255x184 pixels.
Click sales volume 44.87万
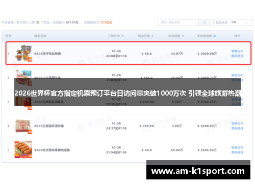click(x=177, y=54)
